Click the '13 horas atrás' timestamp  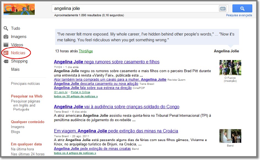(66, 51)
